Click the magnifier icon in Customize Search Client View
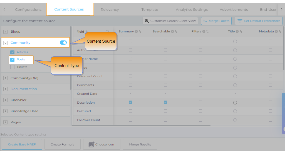This screenshot has width=285, height=151. (x=147, y=21)
